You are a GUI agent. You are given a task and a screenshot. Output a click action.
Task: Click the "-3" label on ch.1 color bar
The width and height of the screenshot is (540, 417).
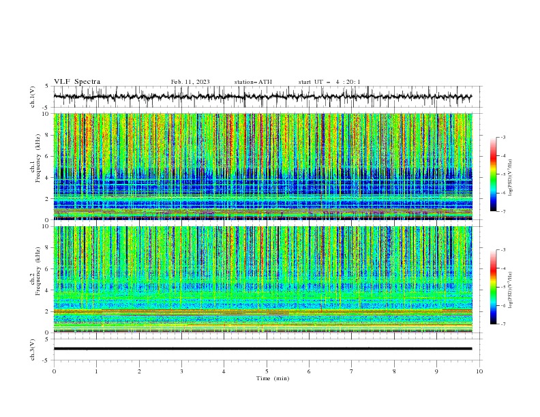503,137
